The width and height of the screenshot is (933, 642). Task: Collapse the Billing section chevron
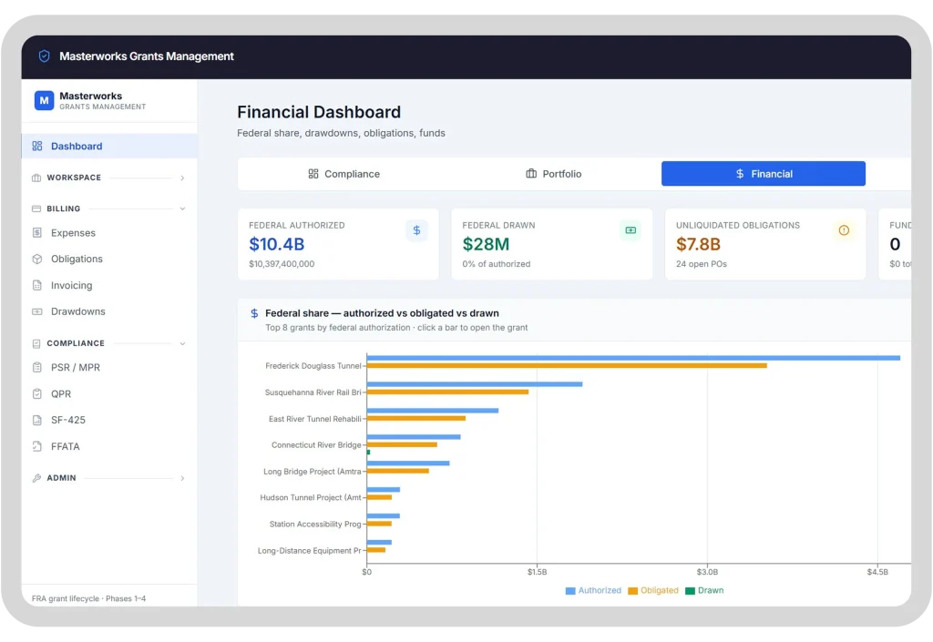coord(182,209)
